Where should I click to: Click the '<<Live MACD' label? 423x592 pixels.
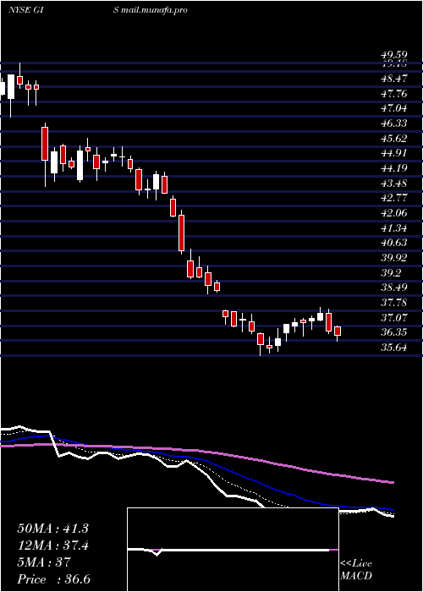tap(356, 570)
